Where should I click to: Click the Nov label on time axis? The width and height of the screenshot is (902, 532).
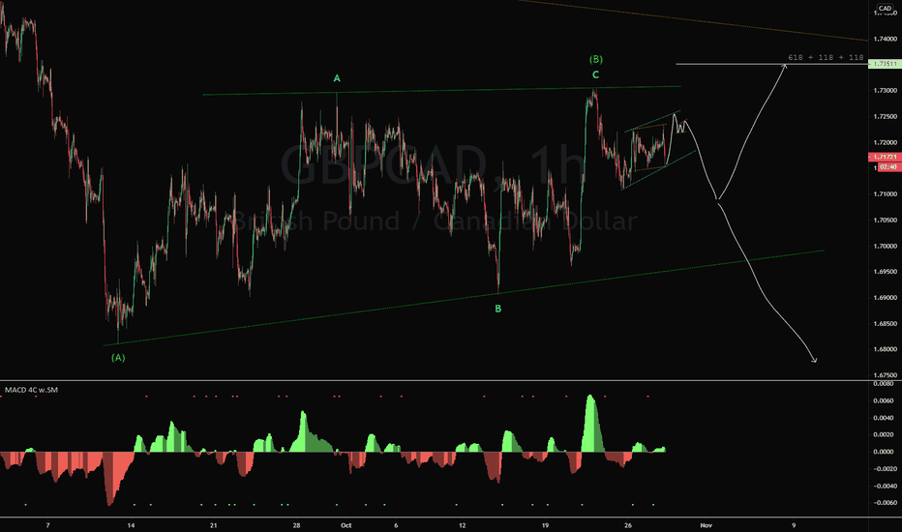(x=706, y=525)
